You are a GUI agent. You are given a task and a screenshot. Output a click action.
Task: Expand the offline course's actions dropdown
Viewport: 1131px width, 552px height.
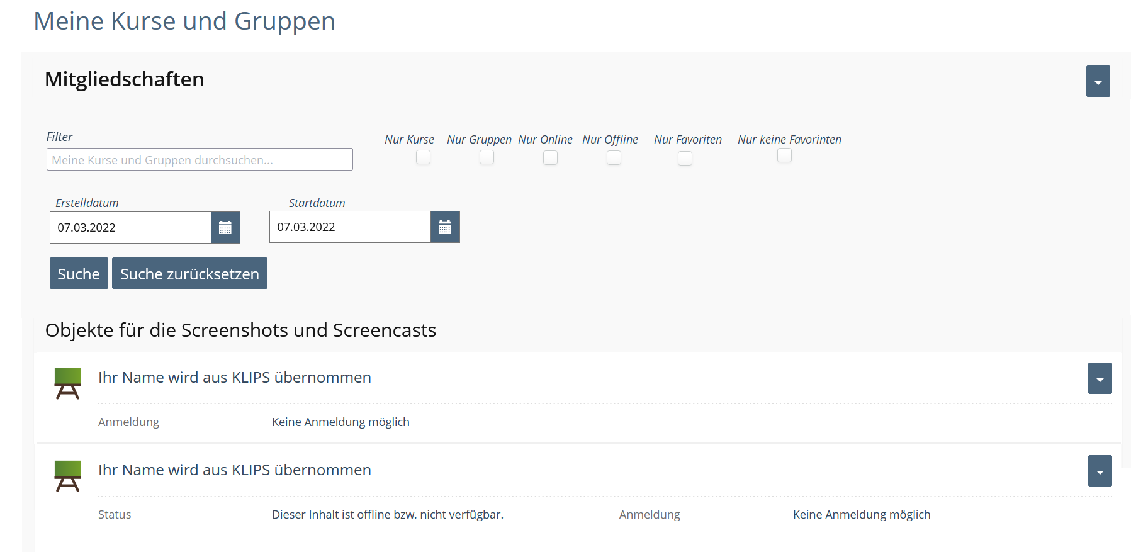[x=1100, y=471]
